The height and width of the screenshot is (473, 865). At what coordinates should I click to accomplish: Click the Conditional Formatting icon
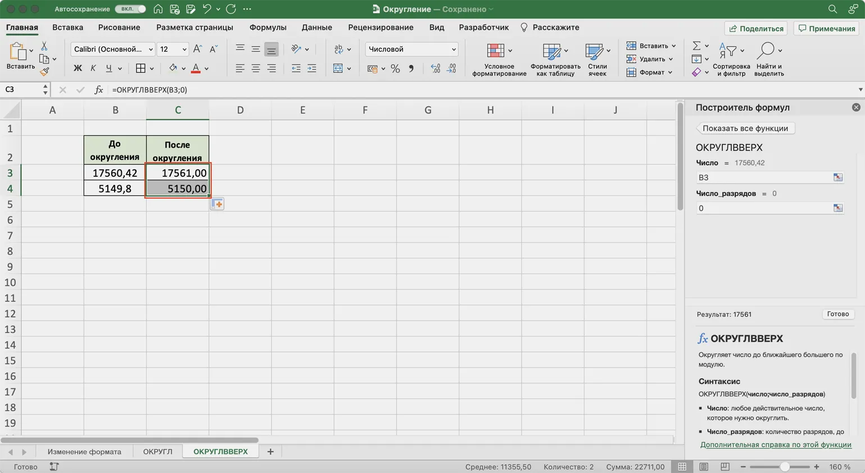[x=495, y=51]
